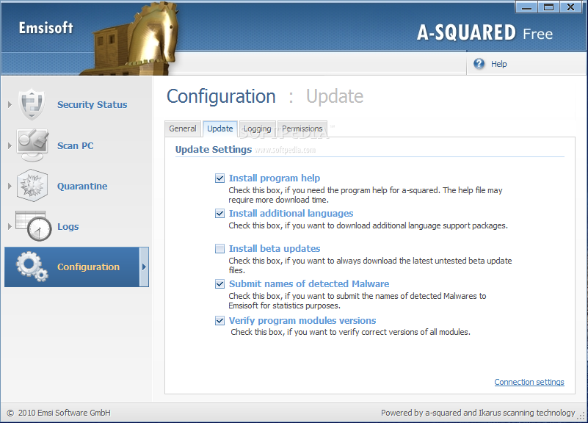Enable Install beta updates checkbox
This screenshot has height=423, width=588.
pos(219,249)
